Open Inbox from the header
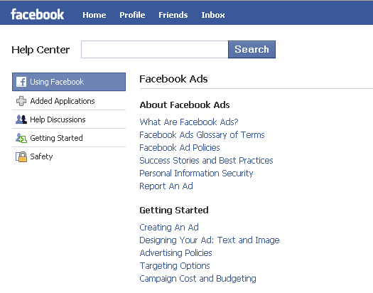Viewport: 373px width, 293px height. coord(213,15)
